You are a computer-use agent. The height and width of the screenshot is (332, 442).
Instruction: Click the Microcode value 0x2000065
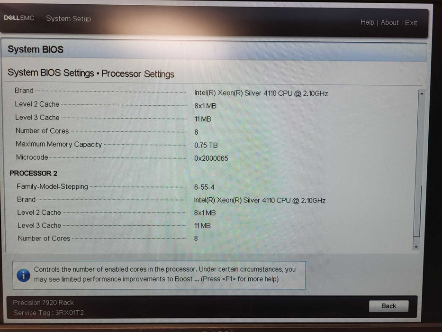pos(211,158)
